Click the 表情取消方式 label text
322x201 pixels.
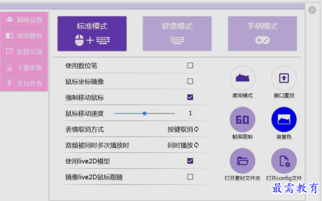(85, 130)
